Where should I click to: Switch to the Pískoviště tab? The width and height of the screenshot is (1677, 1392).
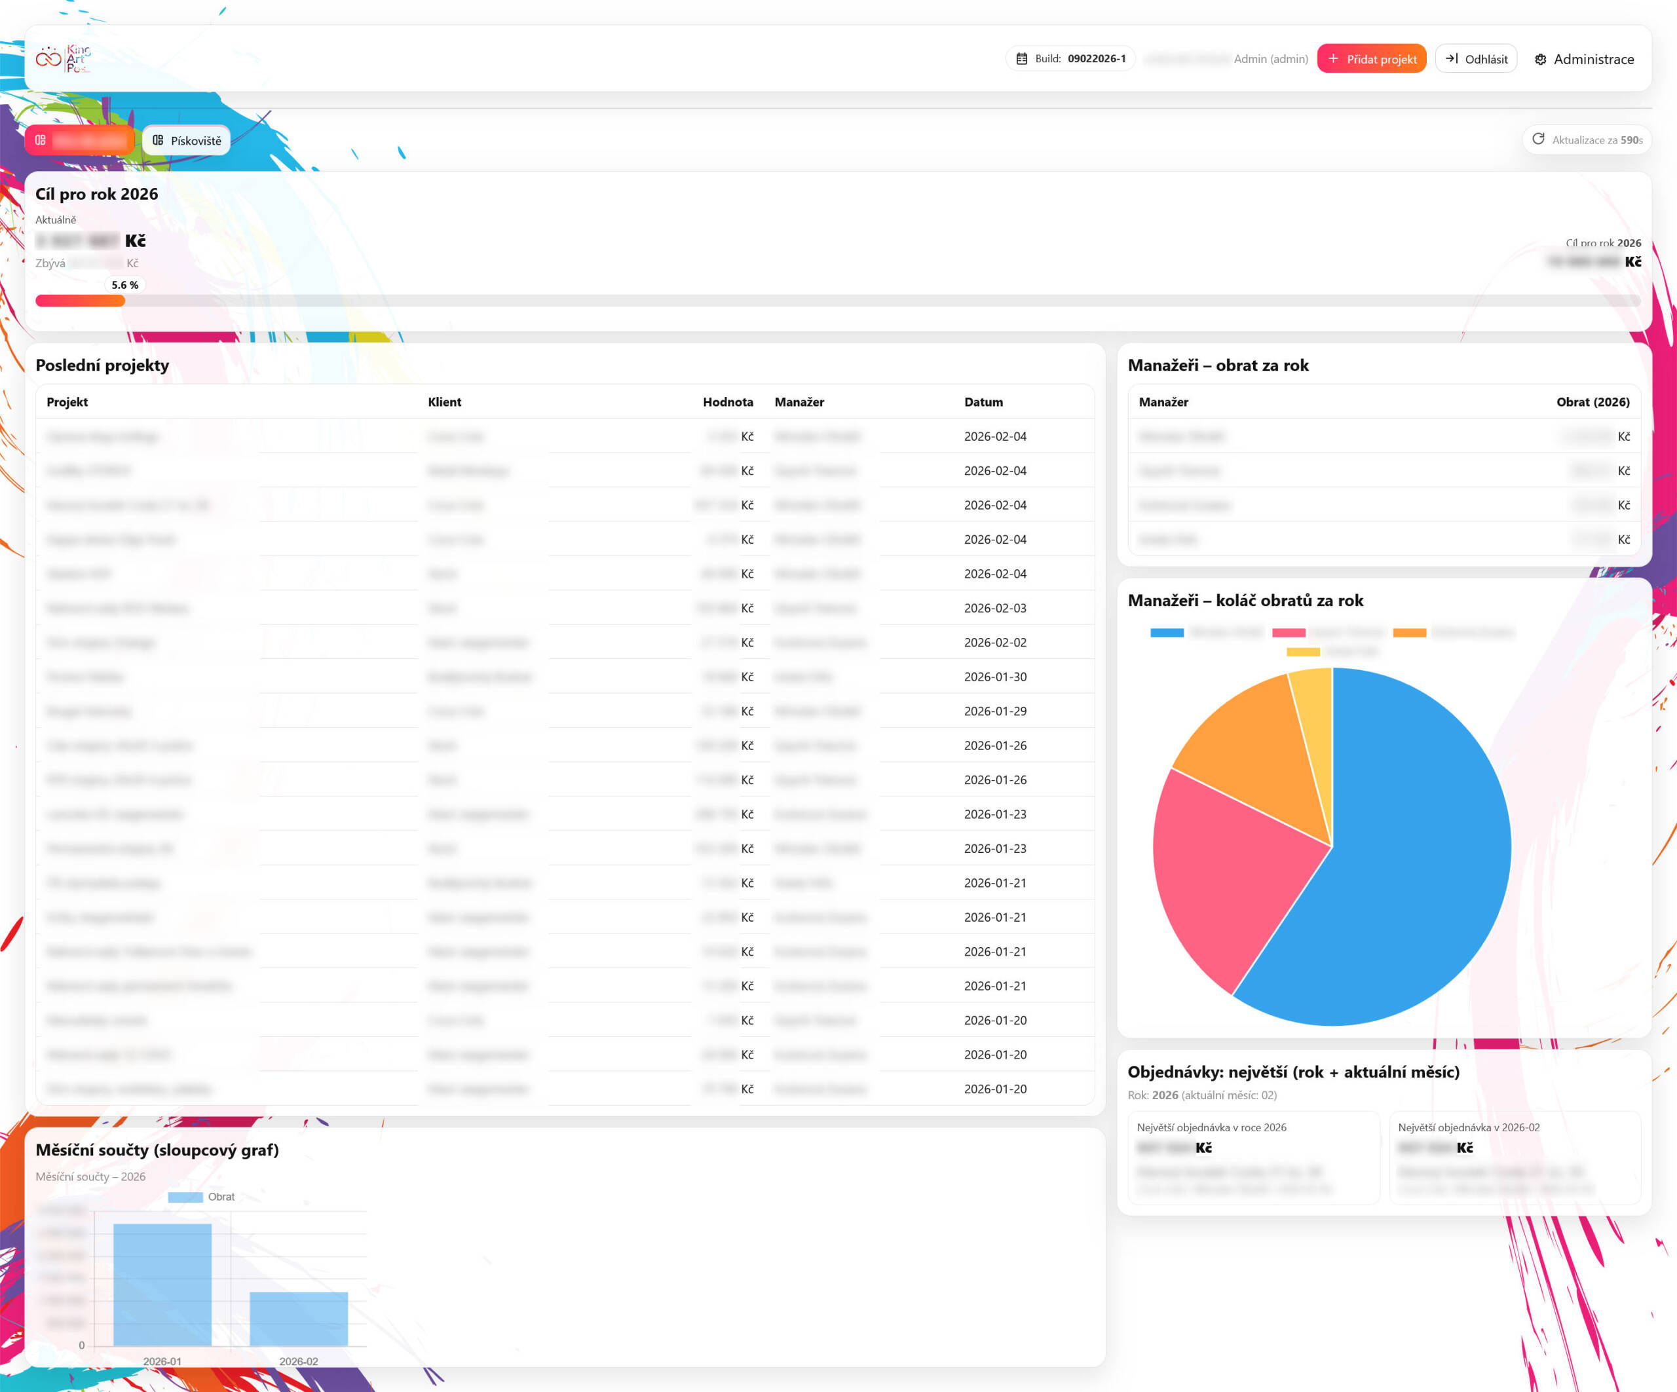[186, 140]
